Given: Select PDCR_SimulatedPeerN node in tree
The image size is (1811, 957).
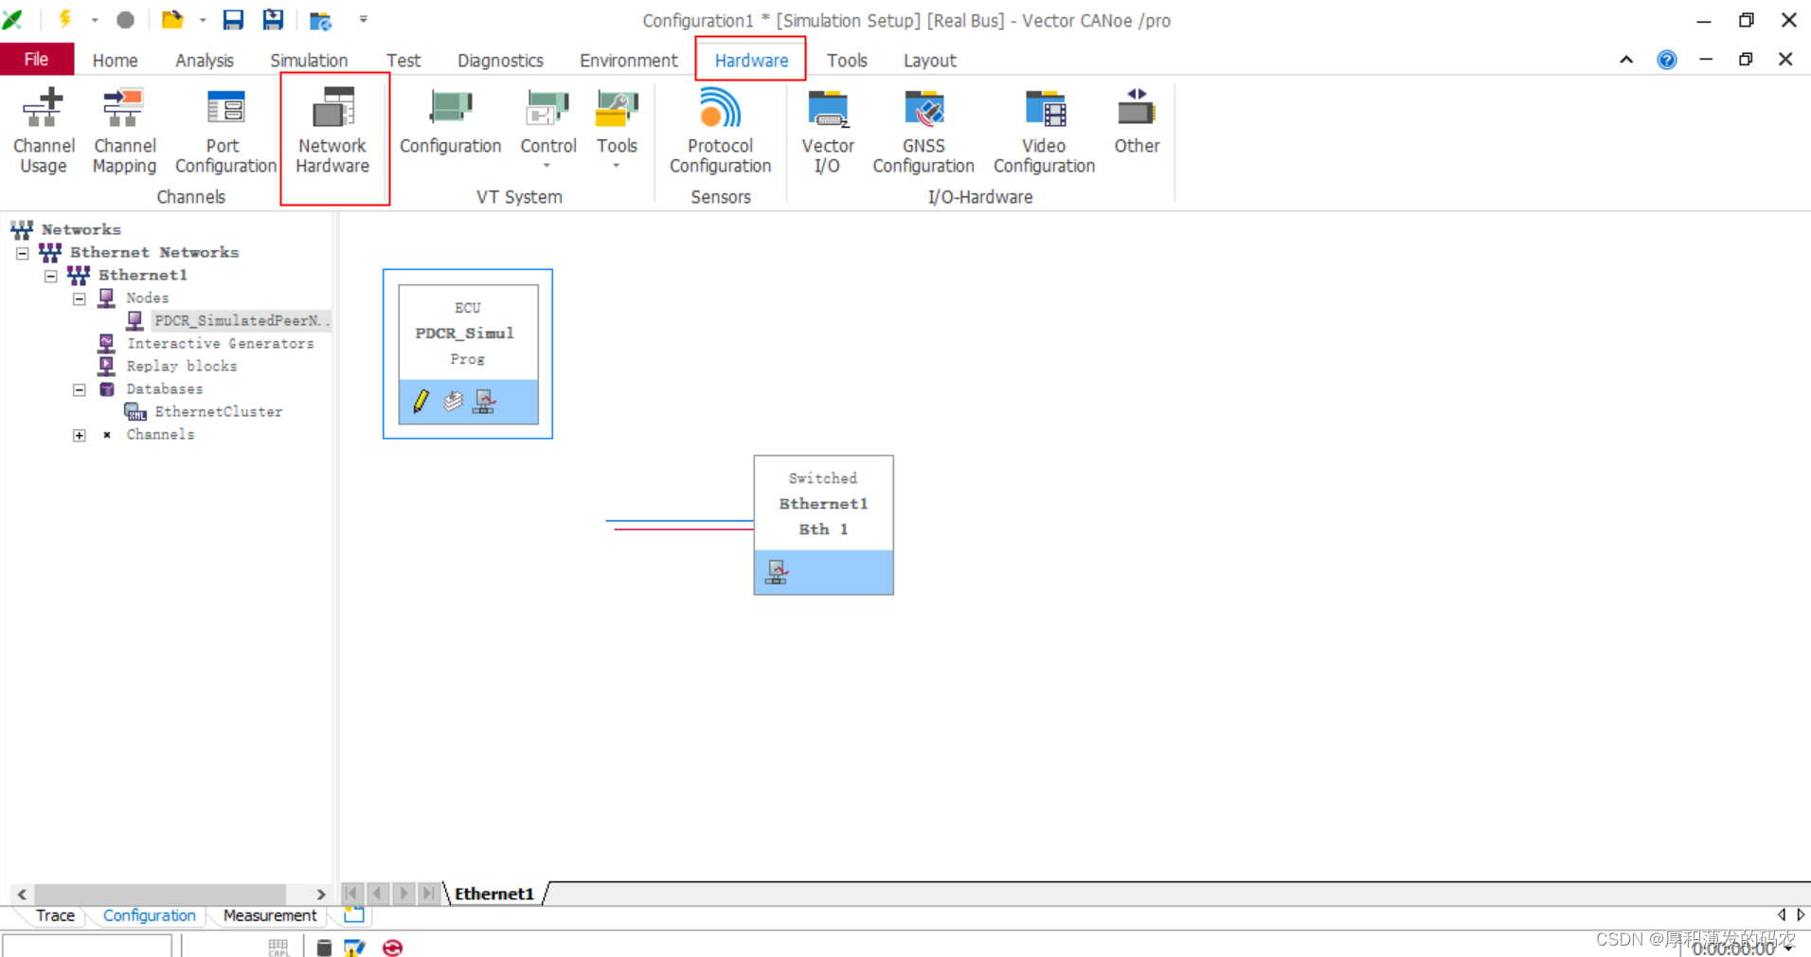Looking at the screenshot, I should point(242,320).
